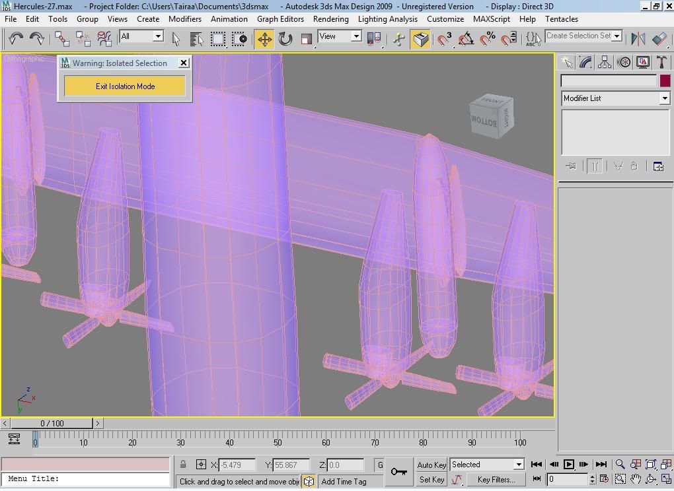Switch to the Modify command panel tab
Screen dimensions: 674x491
click(585, 63)
